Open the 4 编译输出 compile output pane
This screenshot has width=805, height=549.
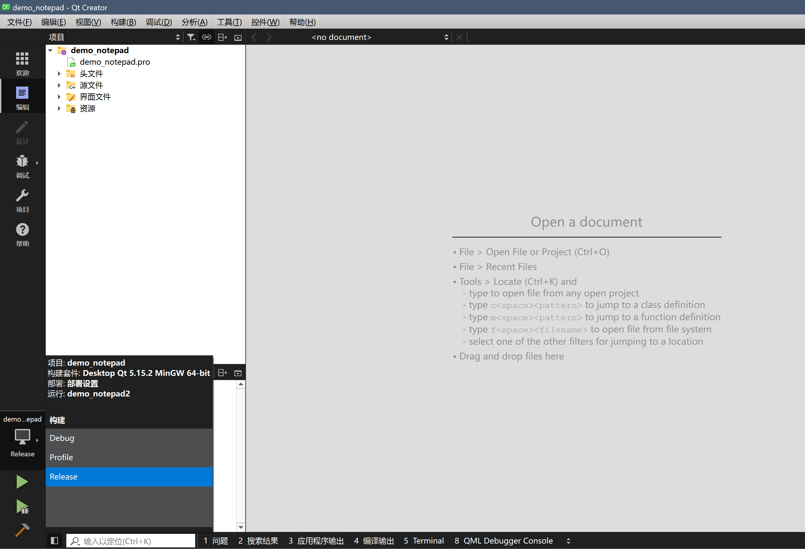374,541
